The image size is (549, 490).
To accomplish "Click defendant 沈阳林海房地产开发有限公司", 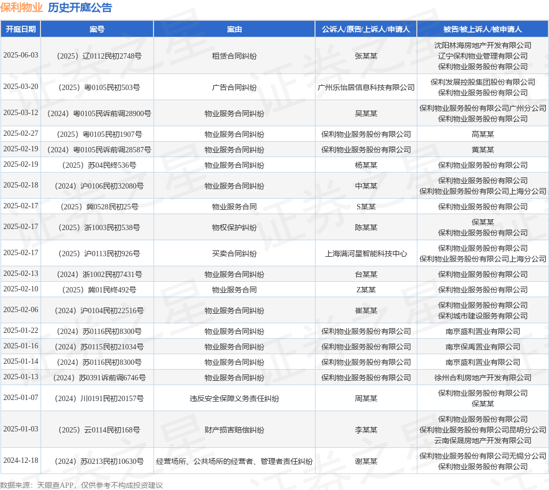I will tap(483, 45).
